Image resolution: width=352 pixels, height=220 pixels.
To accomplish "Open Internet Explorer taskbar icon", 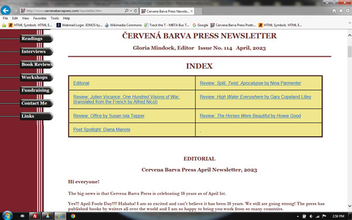I will (x=60, y=216).
